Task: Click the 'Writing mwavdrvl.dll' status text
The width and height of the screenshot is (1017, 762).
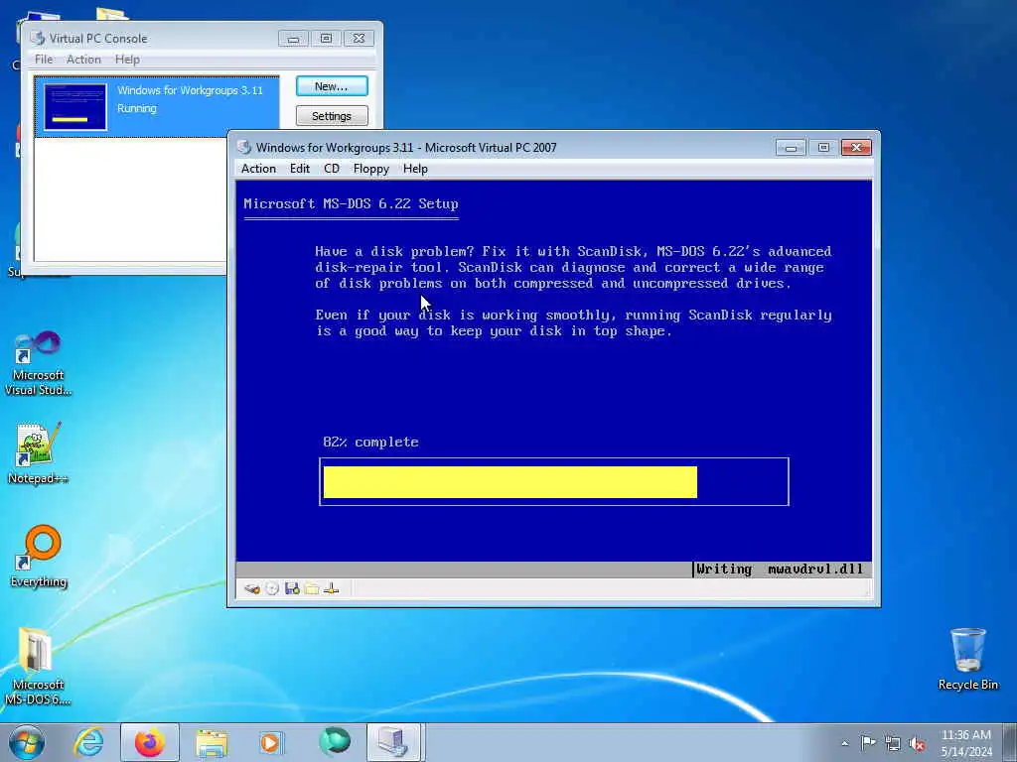Action: click(x=779, y=569)
